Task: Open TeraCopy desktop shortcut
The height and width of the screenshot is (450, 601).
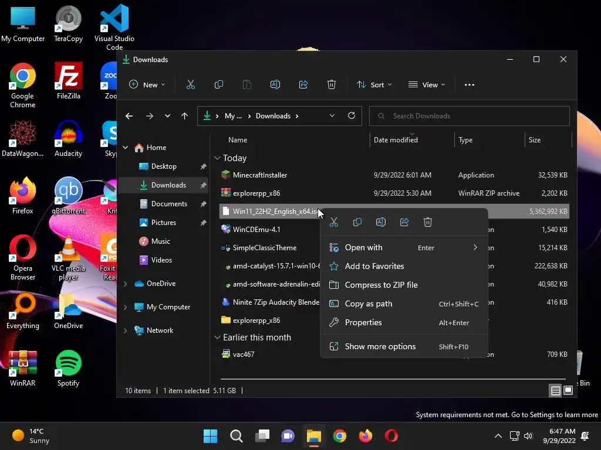Action: click(x=68, y=23)
